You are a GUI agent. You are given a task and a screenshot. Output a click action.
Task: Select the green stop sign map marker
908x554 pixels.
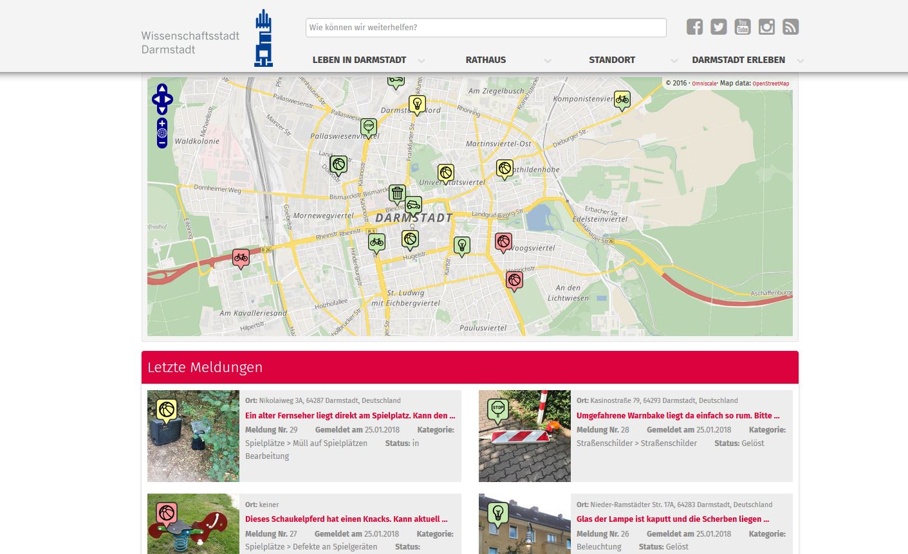click(368, 127)
